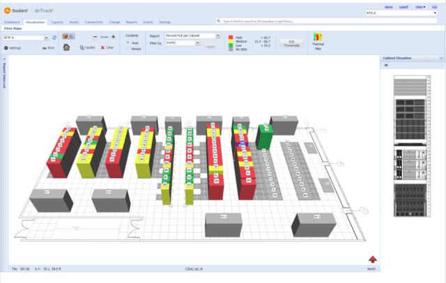Image resolution: width=446 pixels, height=283 pixels.
Task: Open the Connectivity tab
Action: point(94,22)
